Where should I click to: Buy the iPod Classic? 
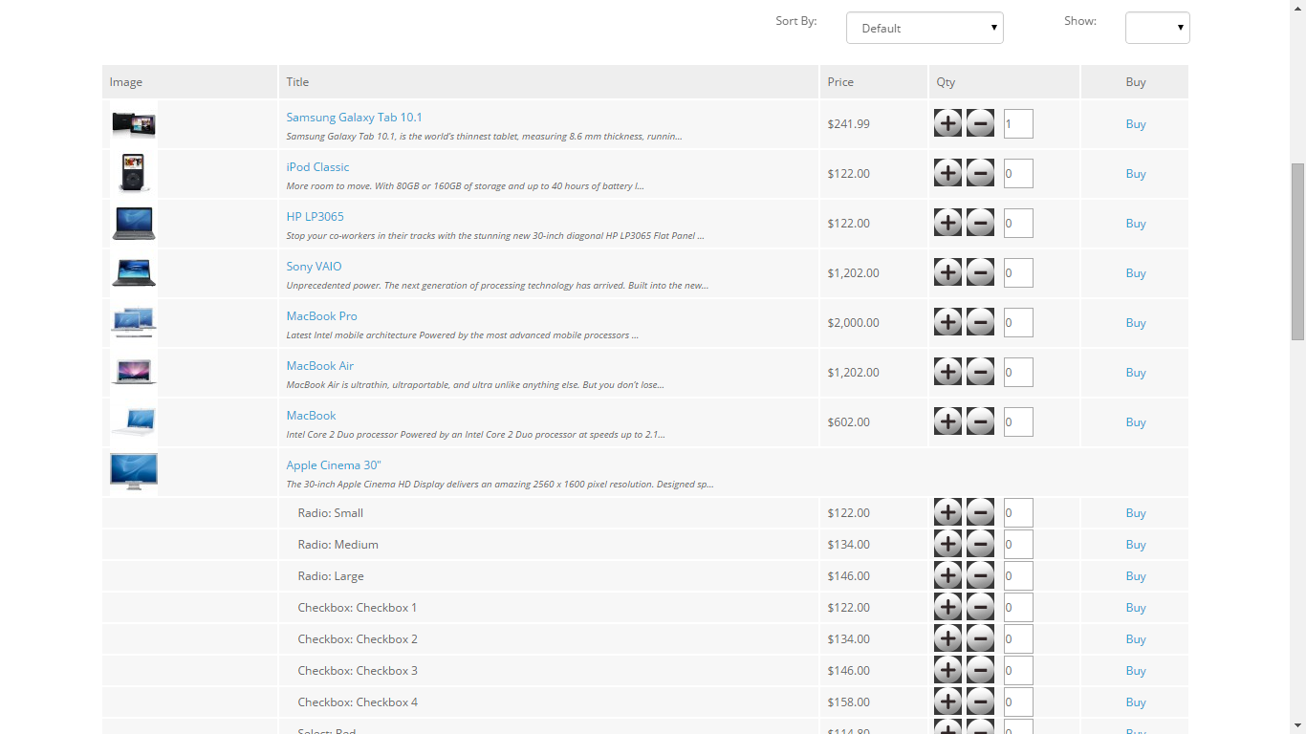point(1136,174)
